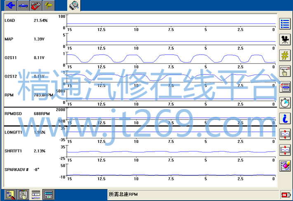The height and width of the screenshot is (201, 293).
Task: Click the SHRTFT1 graph trace
Action: [x=171, y=152]
